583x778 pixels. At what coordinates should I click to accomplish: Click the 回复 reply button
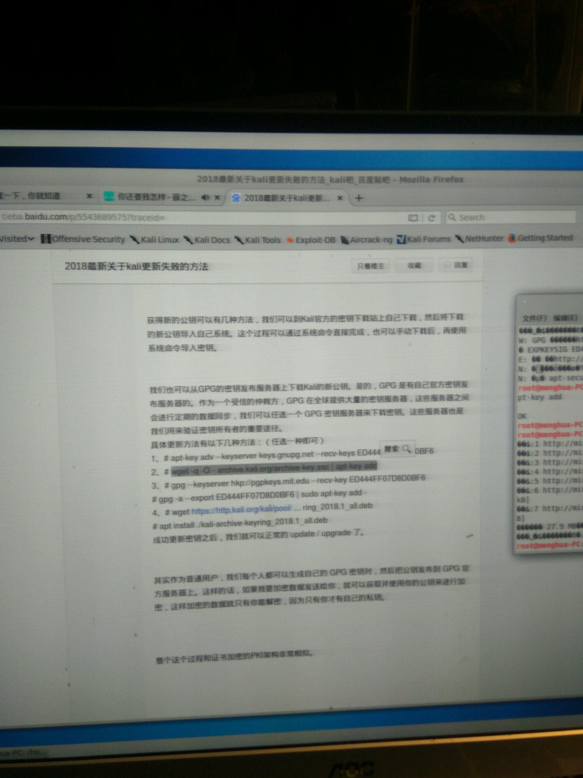[456, 265]
